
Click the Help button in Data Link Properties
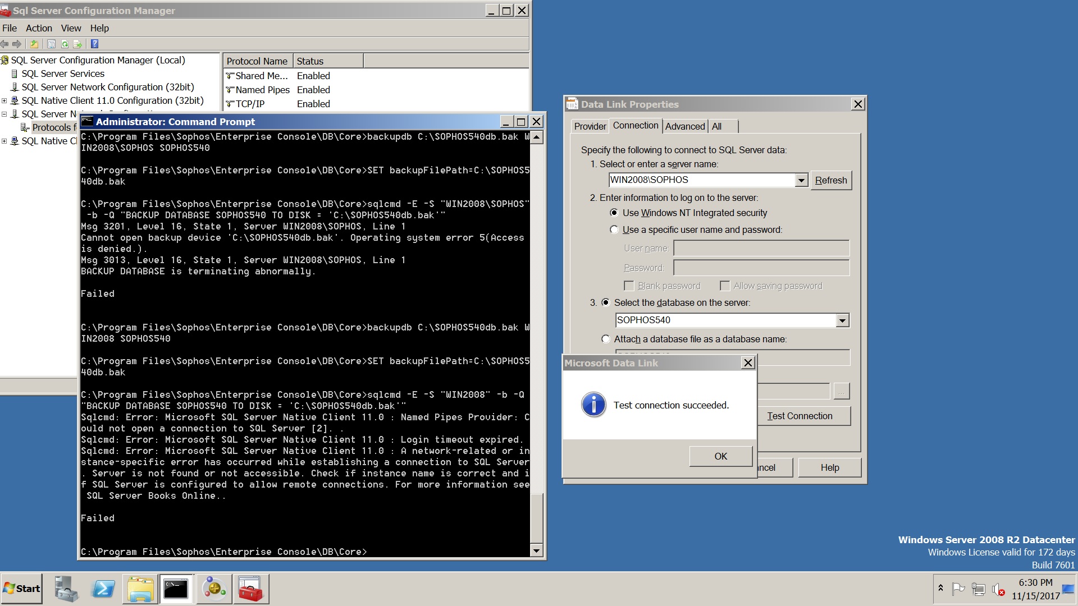[x=829, y=467]
